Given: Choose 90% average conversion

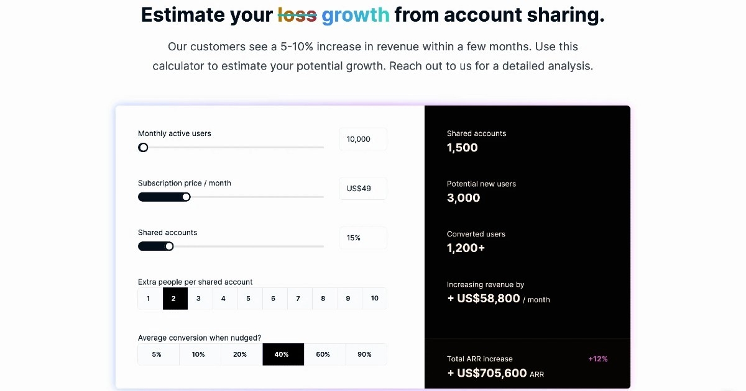Looking at the screenshot, I should [365, 354].
